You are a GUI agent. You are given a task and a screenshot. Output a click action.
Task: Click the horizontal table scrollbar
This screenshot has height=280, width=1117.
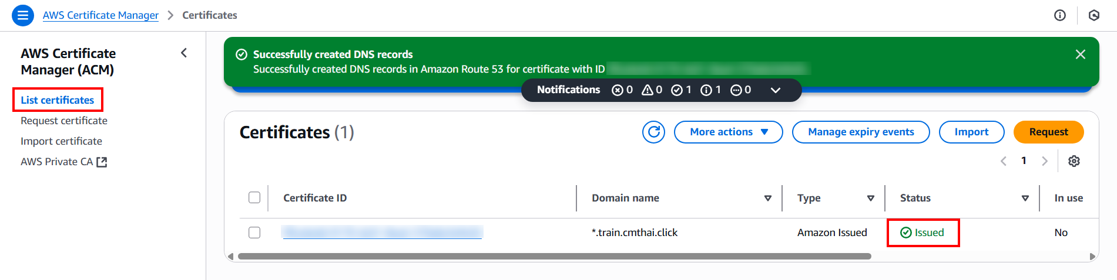554,256
